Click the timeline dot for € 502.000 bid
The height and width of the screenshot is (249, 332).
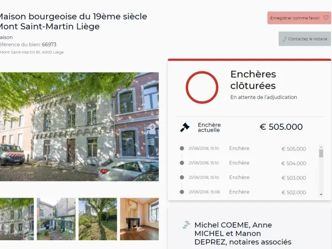(x=182, y=192)
